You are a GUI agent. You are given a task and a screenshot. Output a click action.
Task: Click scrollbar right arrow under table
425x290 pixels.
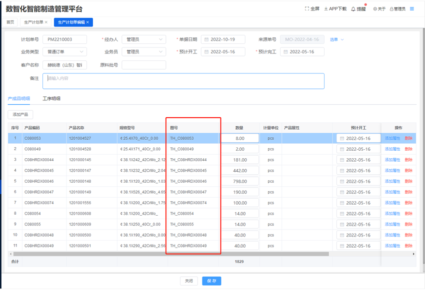pyautogui.click(x=413, y=254)
